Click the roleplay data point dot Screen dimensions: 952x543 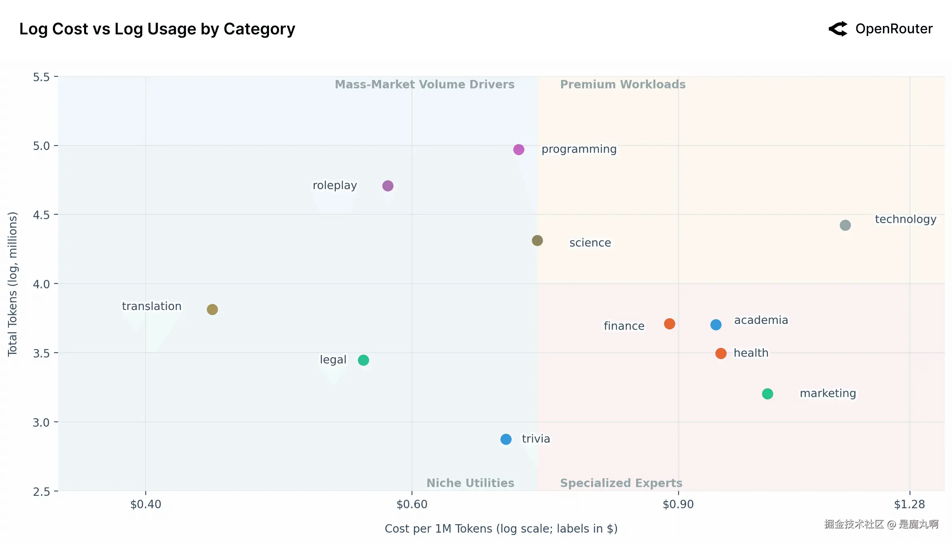(388, 186)
